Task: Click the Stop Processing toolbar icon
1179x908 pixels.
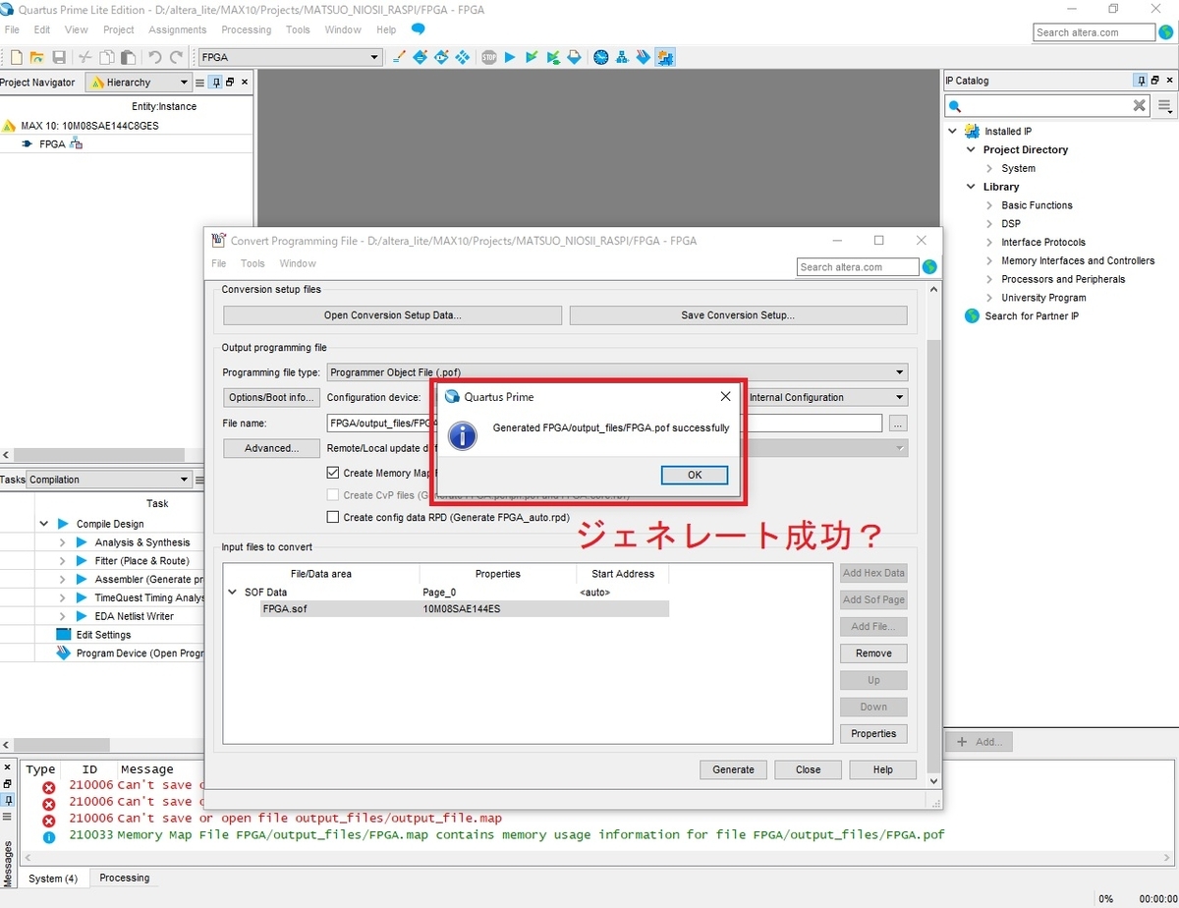Action: pyautogui.click(x=489, y=57)
